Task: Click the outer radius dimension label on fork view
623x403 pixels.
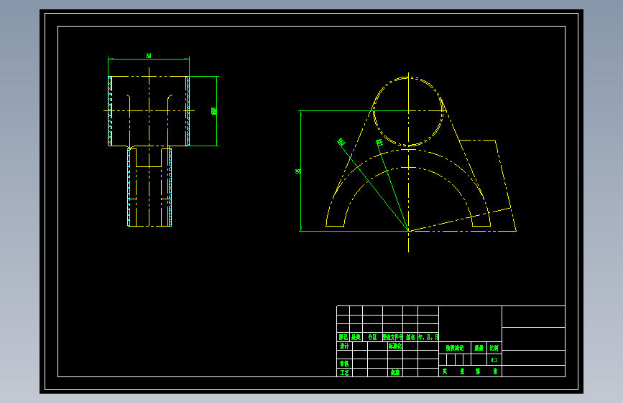Action: (x=341, y=141)
